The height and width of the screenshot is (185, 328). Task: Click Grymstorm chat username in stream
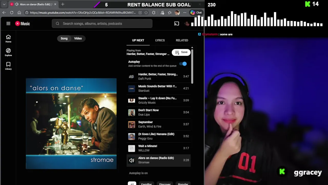tap(210, 34)
